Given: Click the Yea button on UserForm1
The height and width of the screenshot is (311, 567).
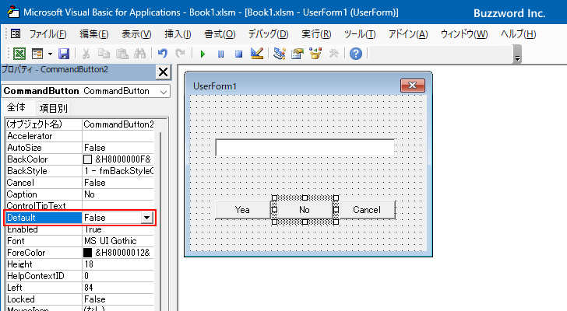Looking at the screenshot, I should 243,210.
